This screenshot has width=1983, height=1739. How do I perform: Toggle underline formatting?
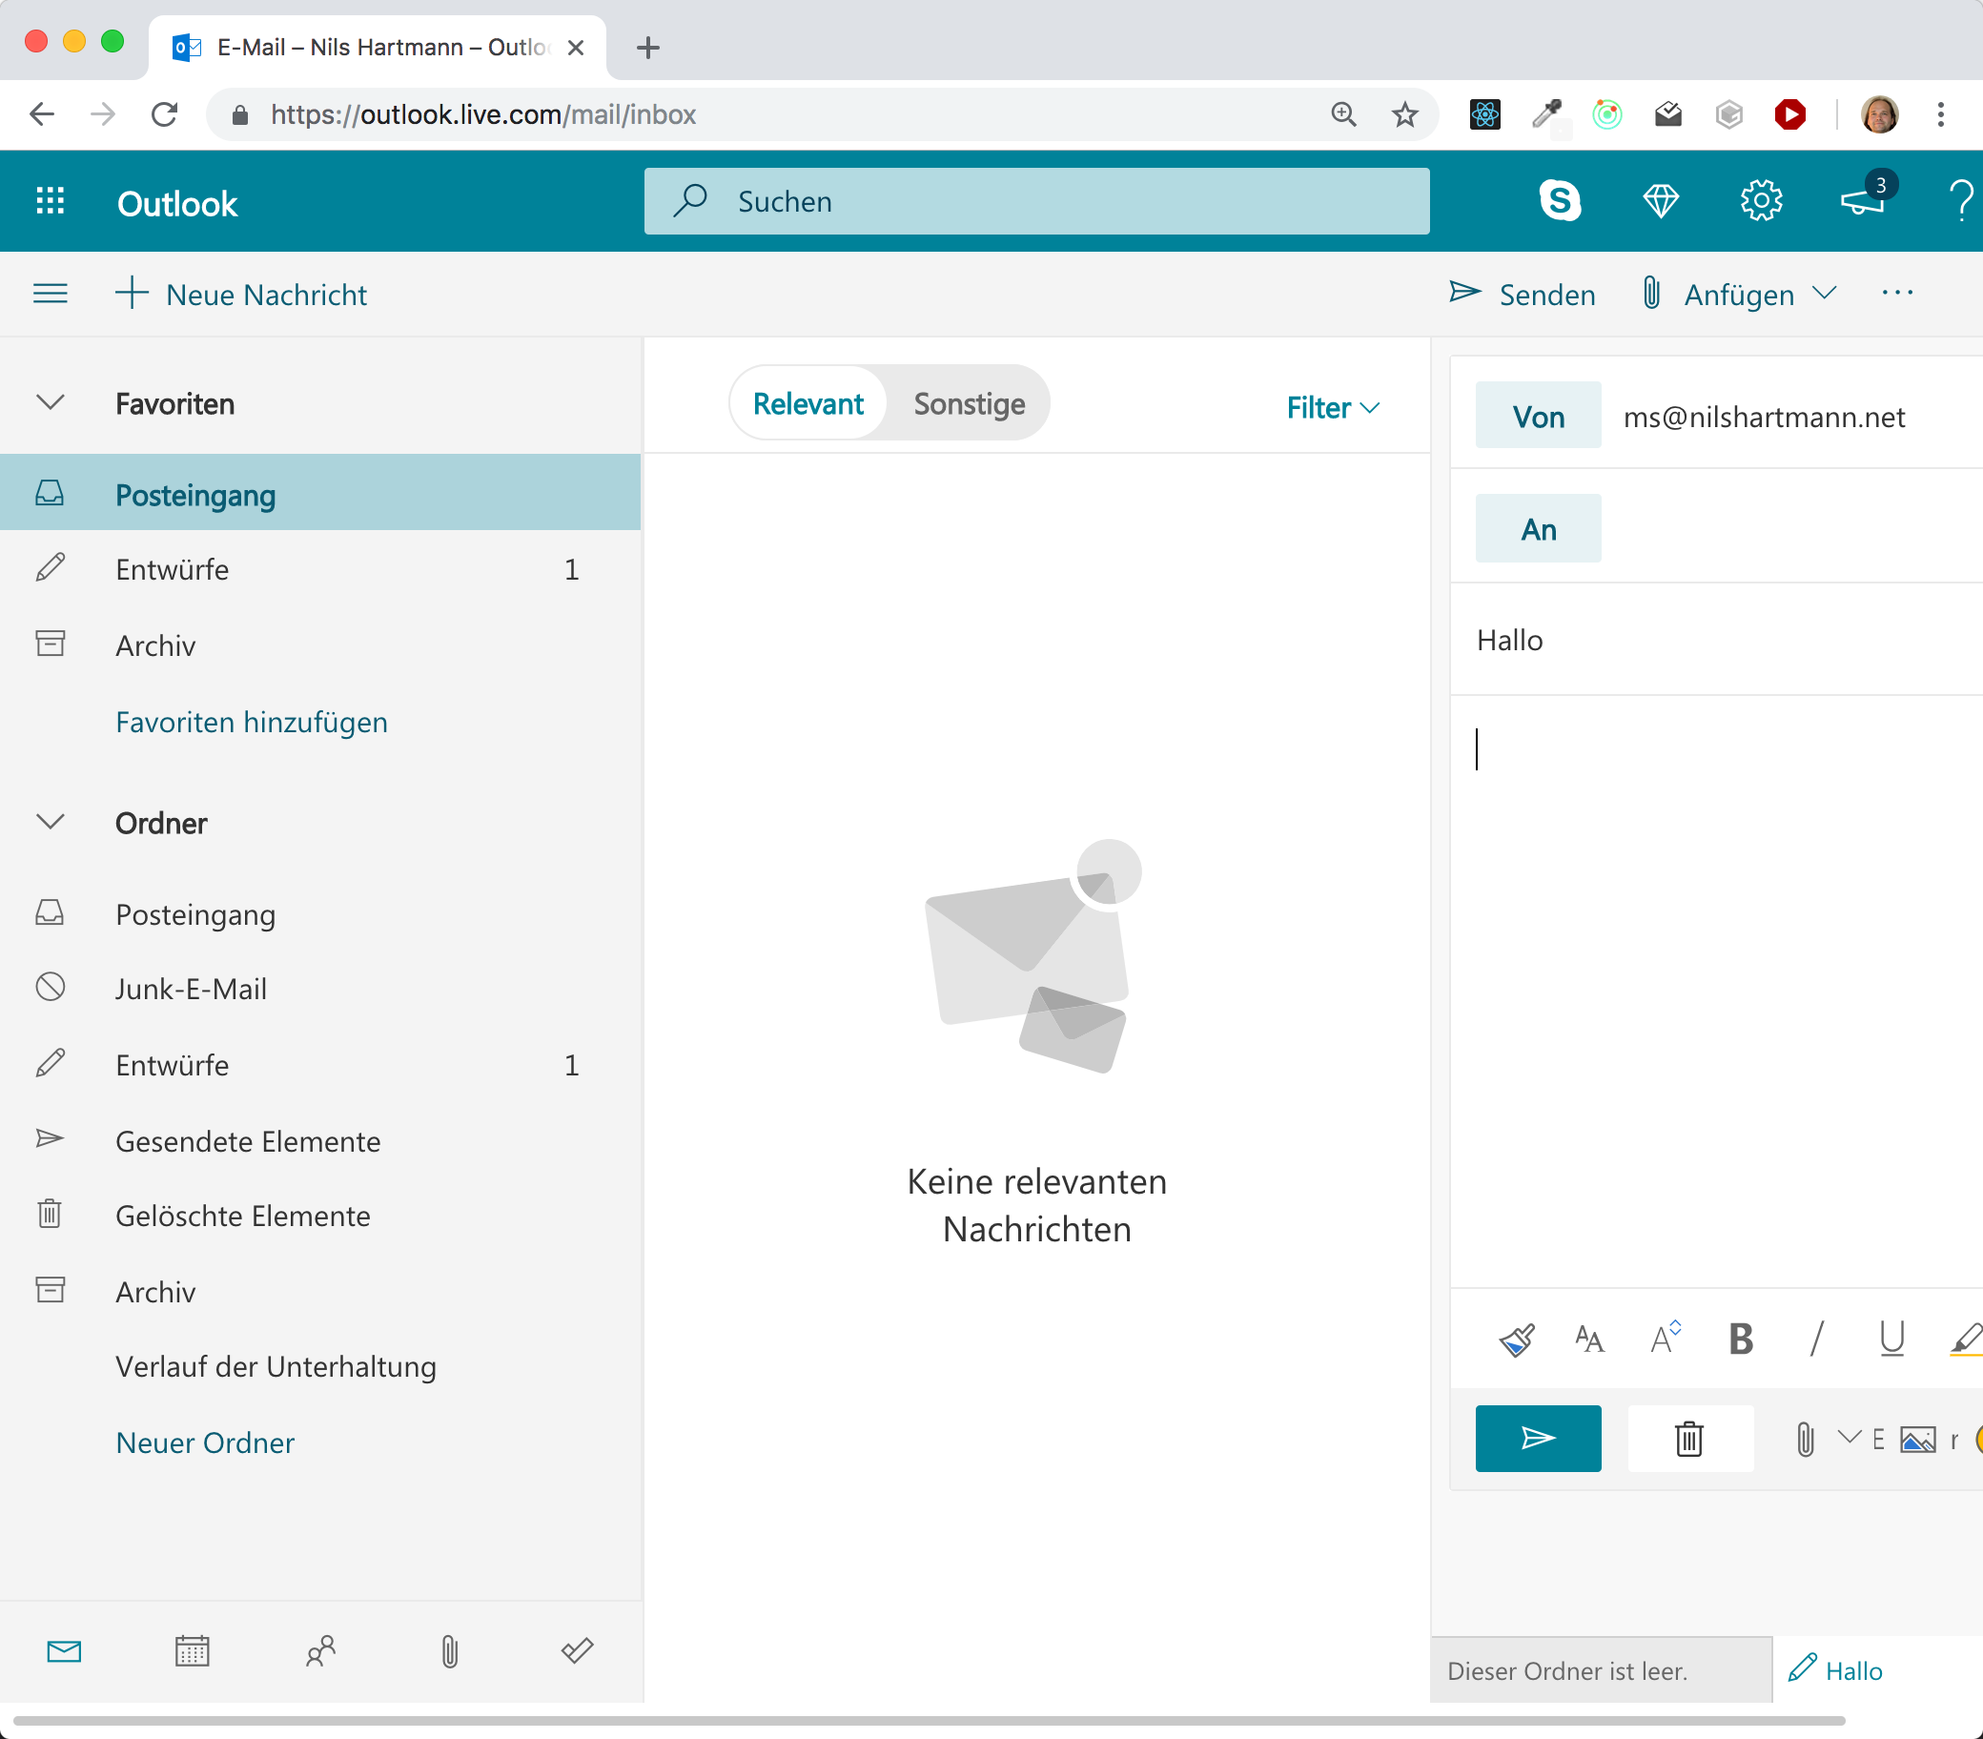[x=1891, y=1340]
